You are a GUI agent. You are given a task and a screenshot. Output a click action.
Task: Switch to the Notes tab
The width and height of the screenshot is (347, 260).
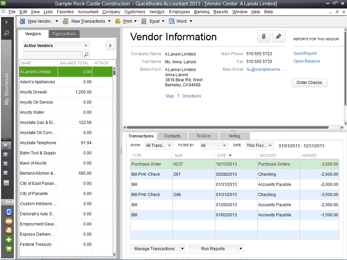234,136
